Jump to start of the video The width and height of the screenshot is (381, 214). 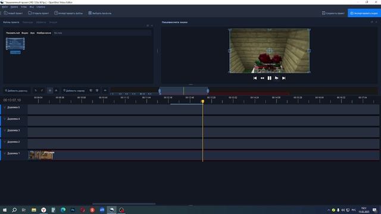[x=255, y=78]
